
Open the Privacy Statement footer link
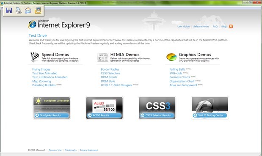click(x=89, y=150)
